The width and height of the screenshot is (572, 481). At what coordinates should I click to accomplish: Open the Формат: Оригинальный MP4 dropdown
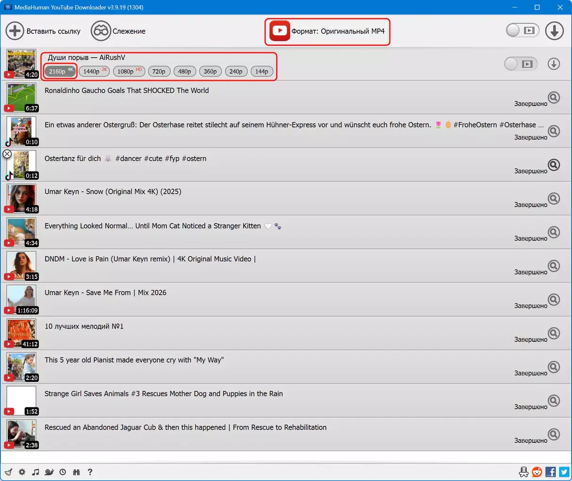[x=328, y=32]
